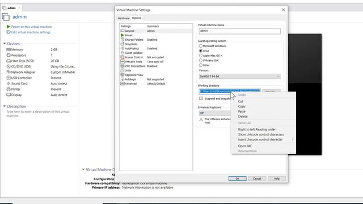Click the Access Control icon
363x204 pixels.
[x=123, y=57]
